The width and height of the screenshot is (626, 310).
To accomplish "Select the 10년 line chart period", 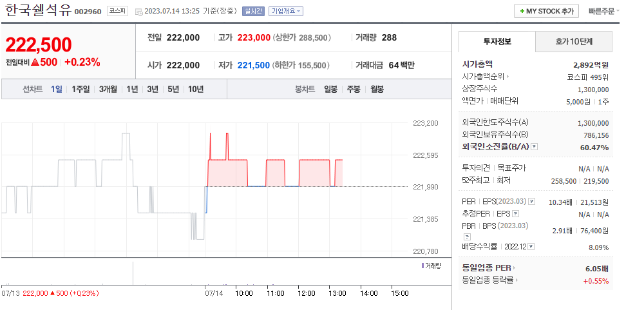I will click(196, 89).
